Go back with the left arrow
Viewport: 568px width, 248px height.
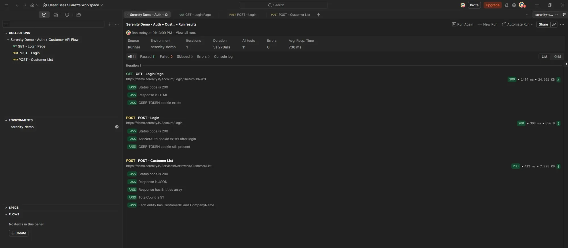[x=18, y=5]
